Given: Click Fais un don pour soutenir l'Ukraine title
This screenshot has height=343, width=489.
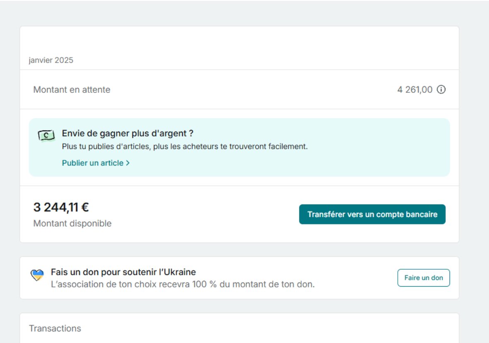Looking at the screenshot, I should [x=123, y=272].
